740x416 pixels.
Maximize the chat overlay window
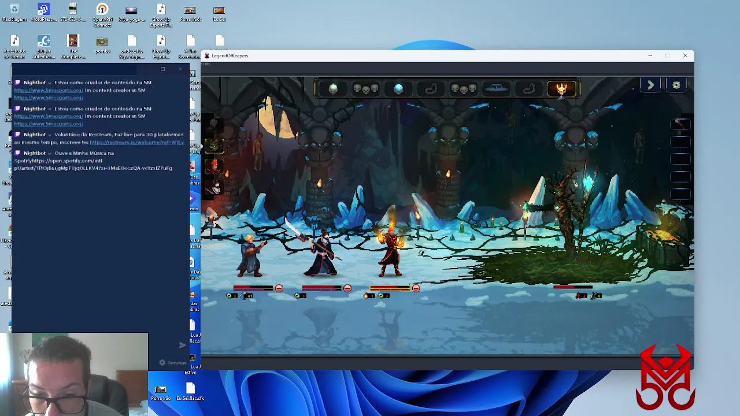click(x=162, y=69)
